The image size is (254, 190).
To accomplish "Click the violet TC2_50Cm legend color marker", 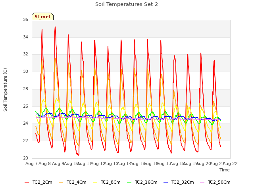I will click(x=202, y=183).
